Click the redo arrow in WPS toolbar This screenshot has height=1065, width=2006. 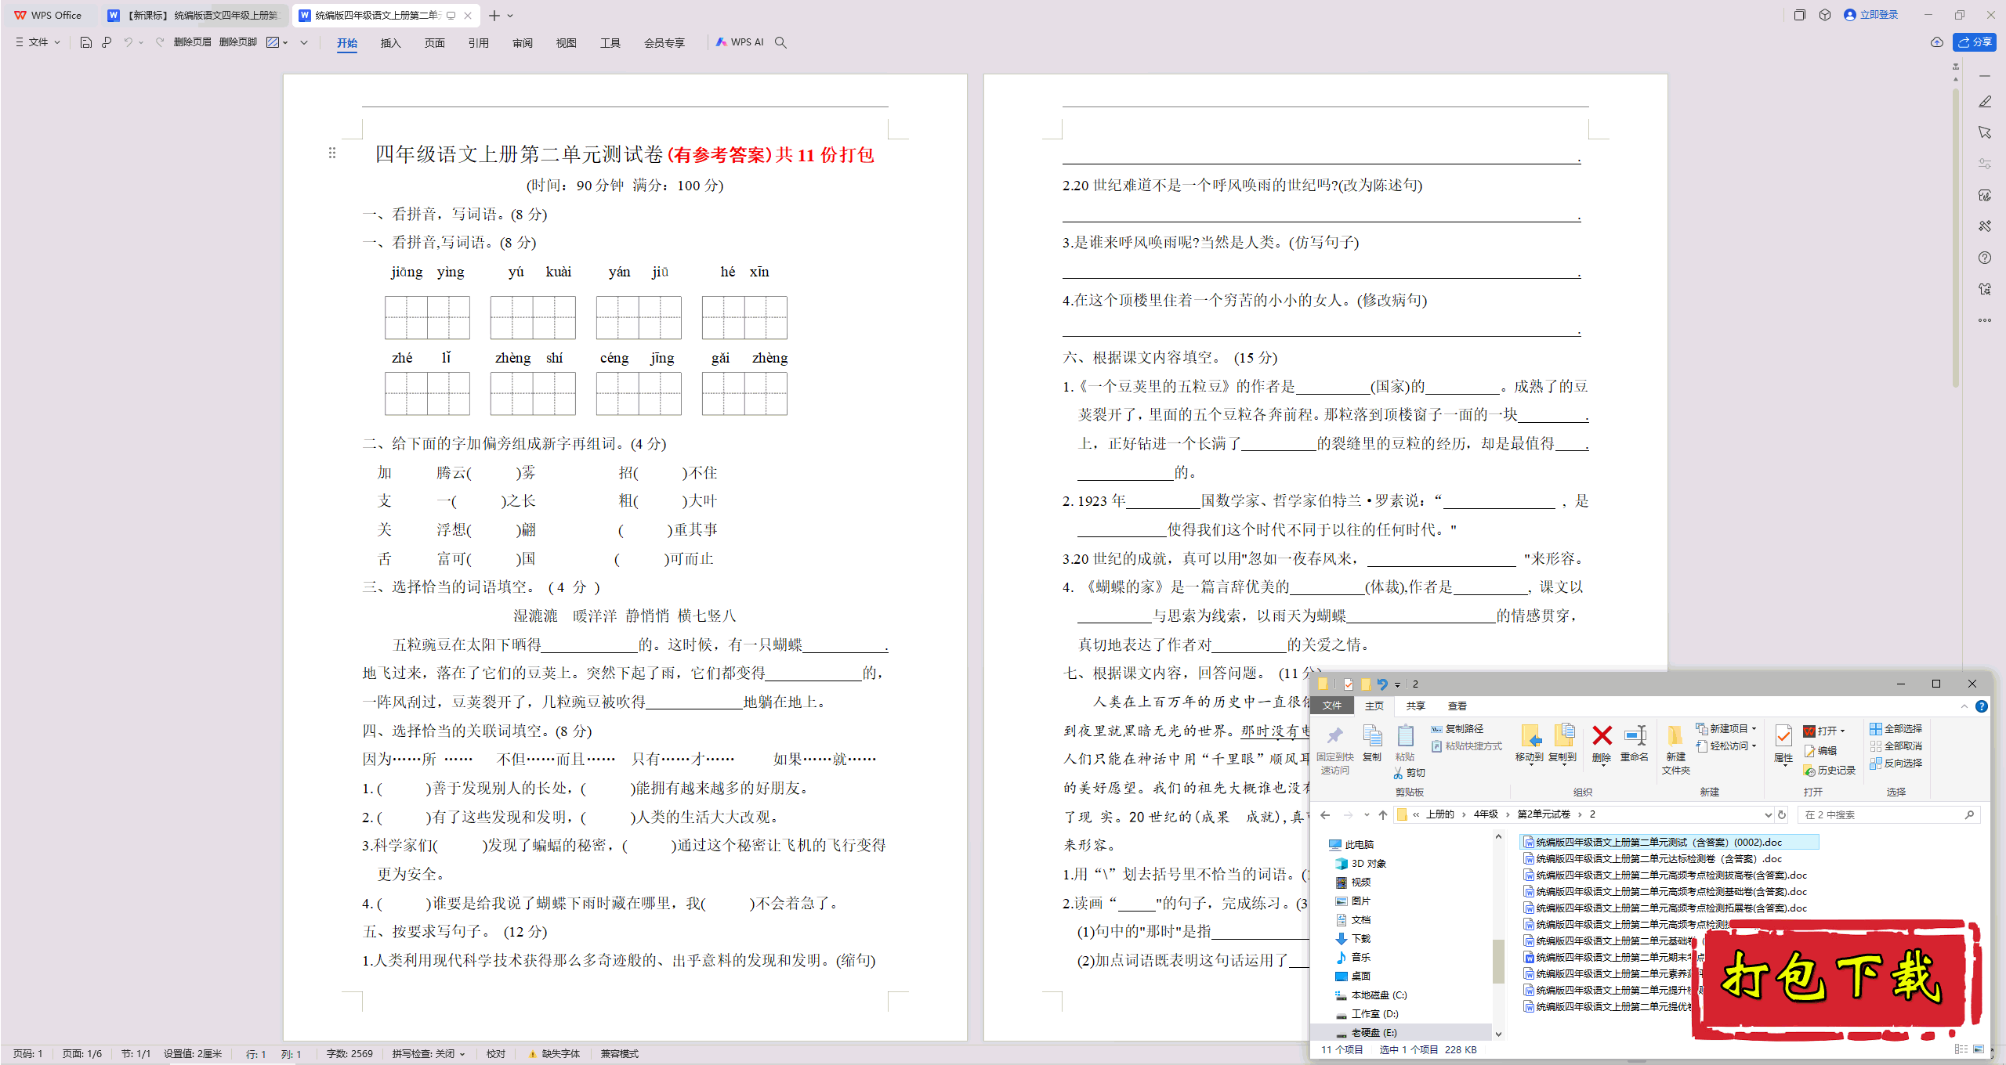[x=160, y=42]
